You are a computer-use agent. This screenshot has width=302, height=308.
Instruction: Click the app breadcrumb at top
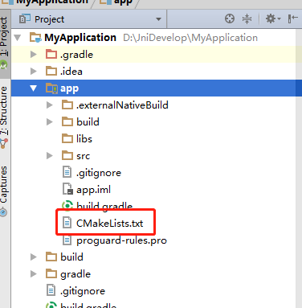[116, 2]
